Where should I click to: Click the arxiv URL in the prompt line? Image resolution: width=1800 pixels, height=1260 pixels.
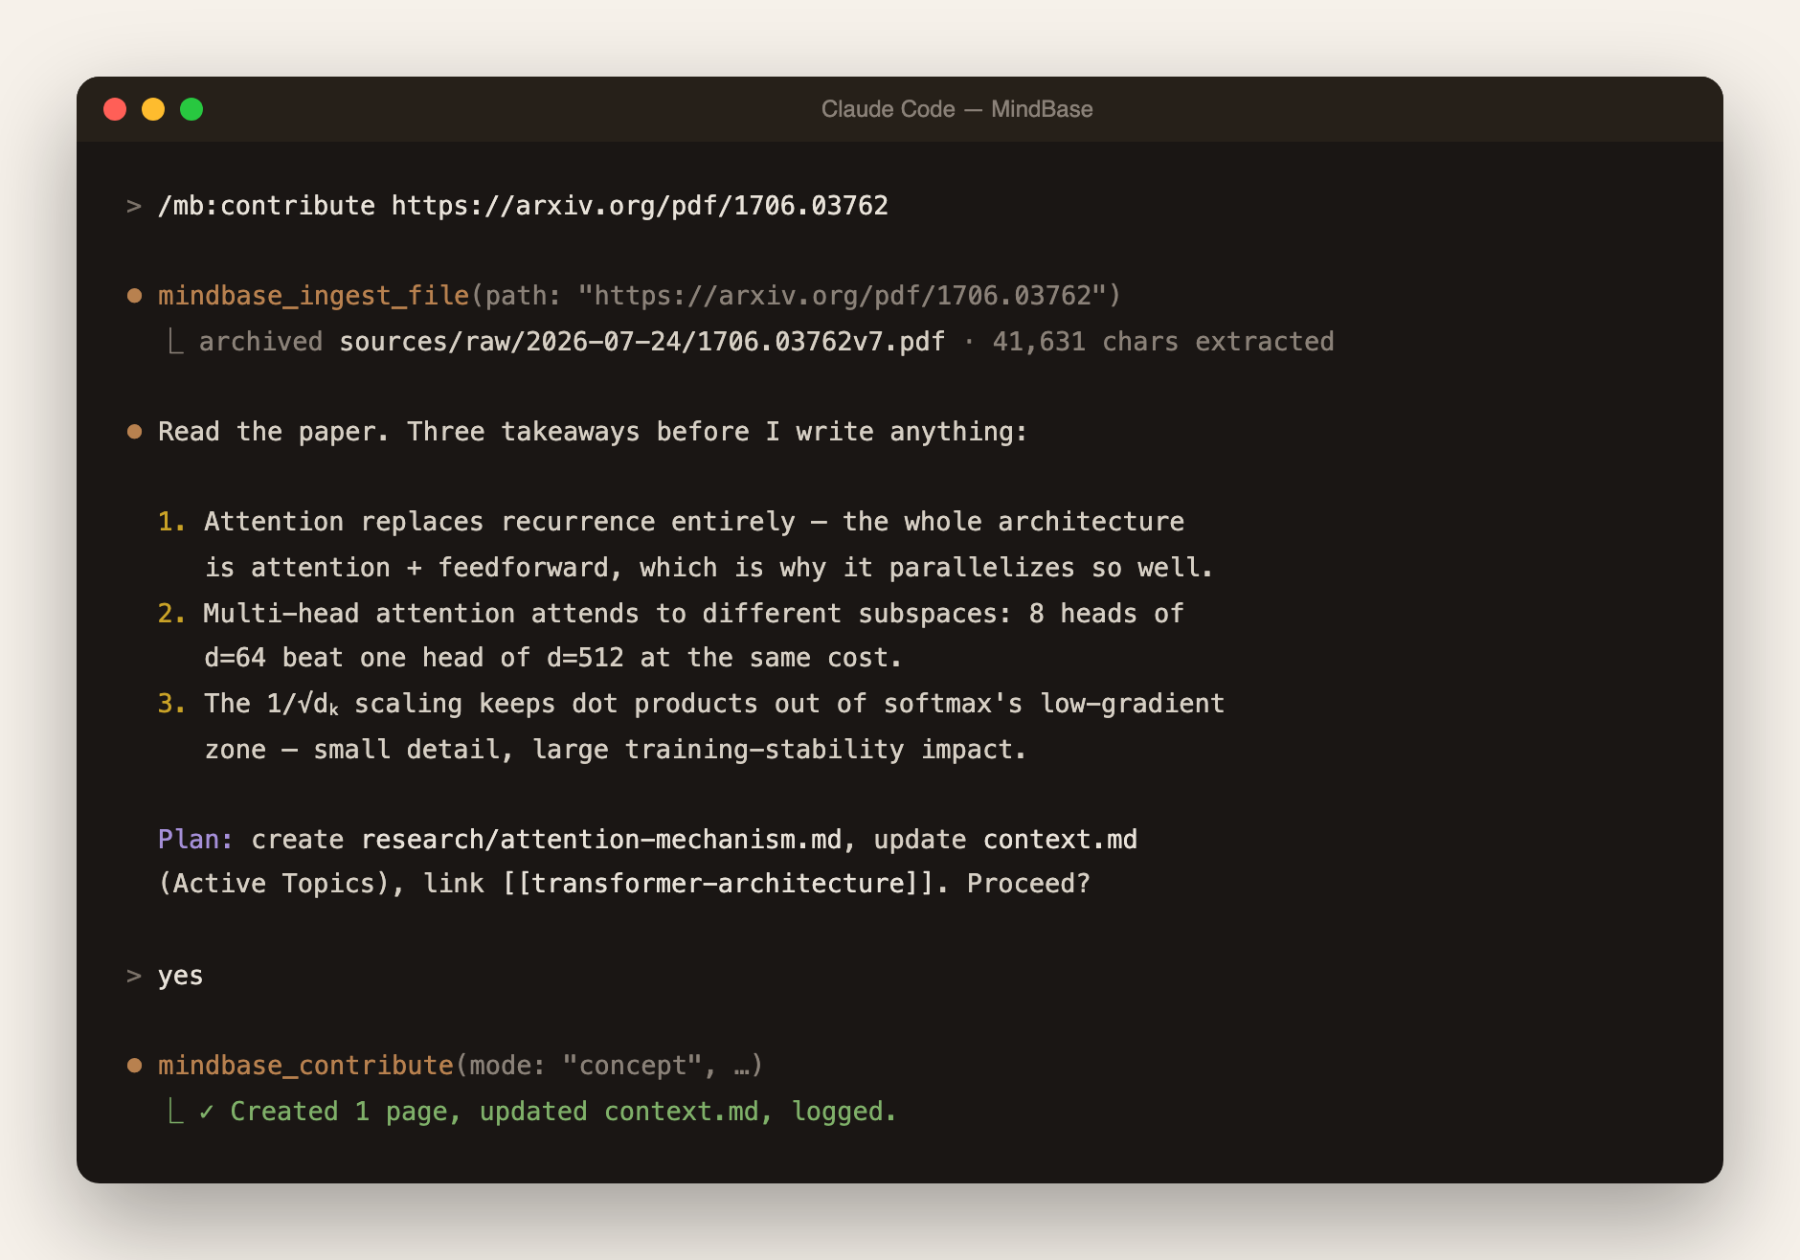[x=640, y=206]
